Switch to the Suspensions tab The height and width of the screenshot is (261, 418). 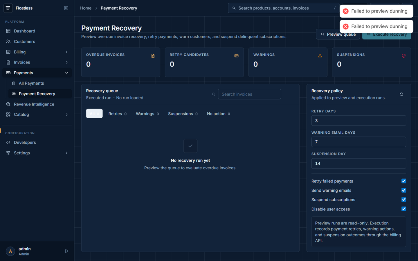point(183,114)
